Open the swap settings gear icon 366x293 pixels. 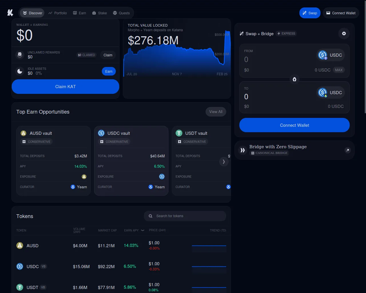[x=344, y=33]
